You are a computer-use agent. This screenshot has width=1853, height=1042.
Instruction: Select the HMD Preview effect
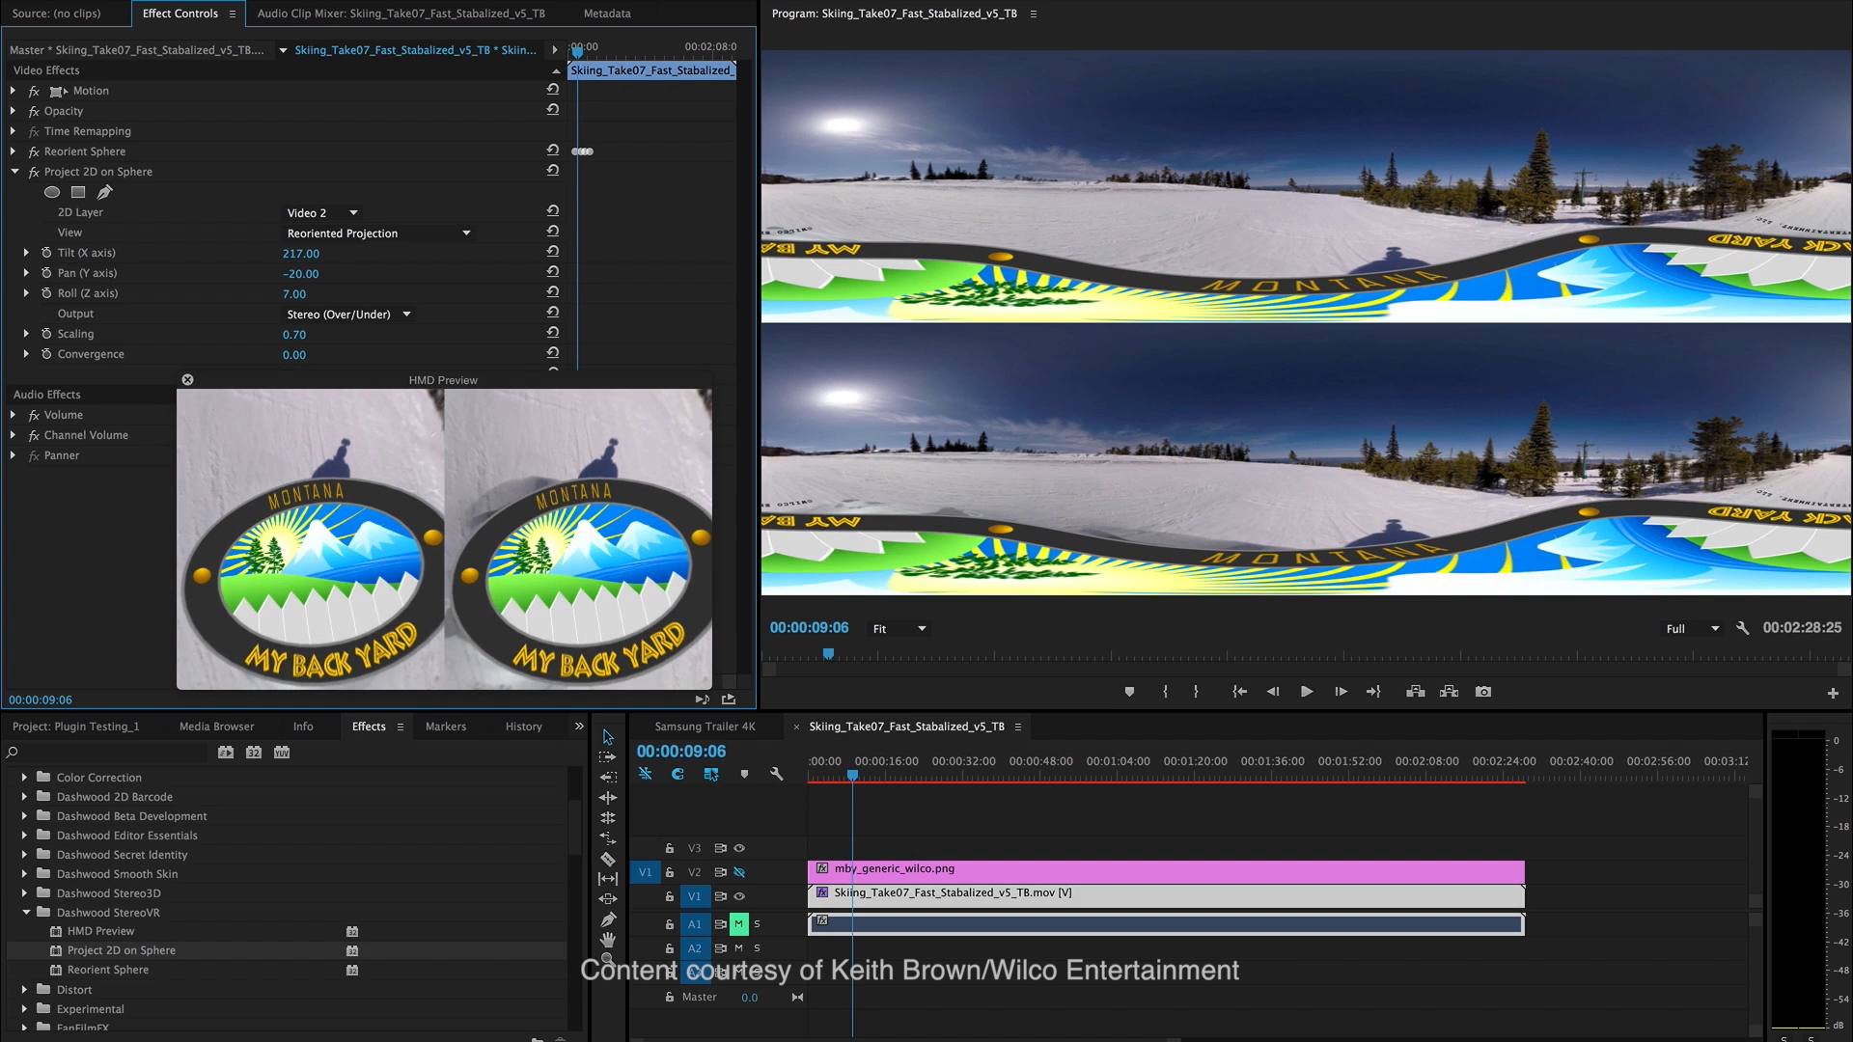[x=100, y=931]
